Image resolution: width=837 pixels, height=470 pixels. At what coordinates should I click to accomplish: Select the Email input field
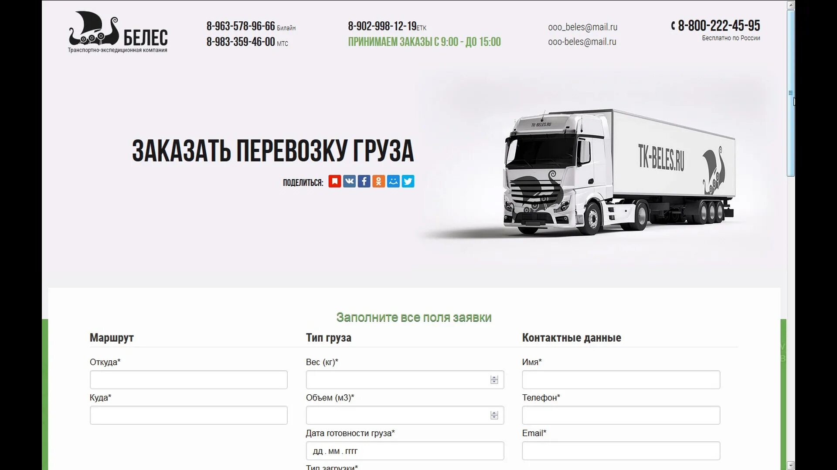[621, 451]
